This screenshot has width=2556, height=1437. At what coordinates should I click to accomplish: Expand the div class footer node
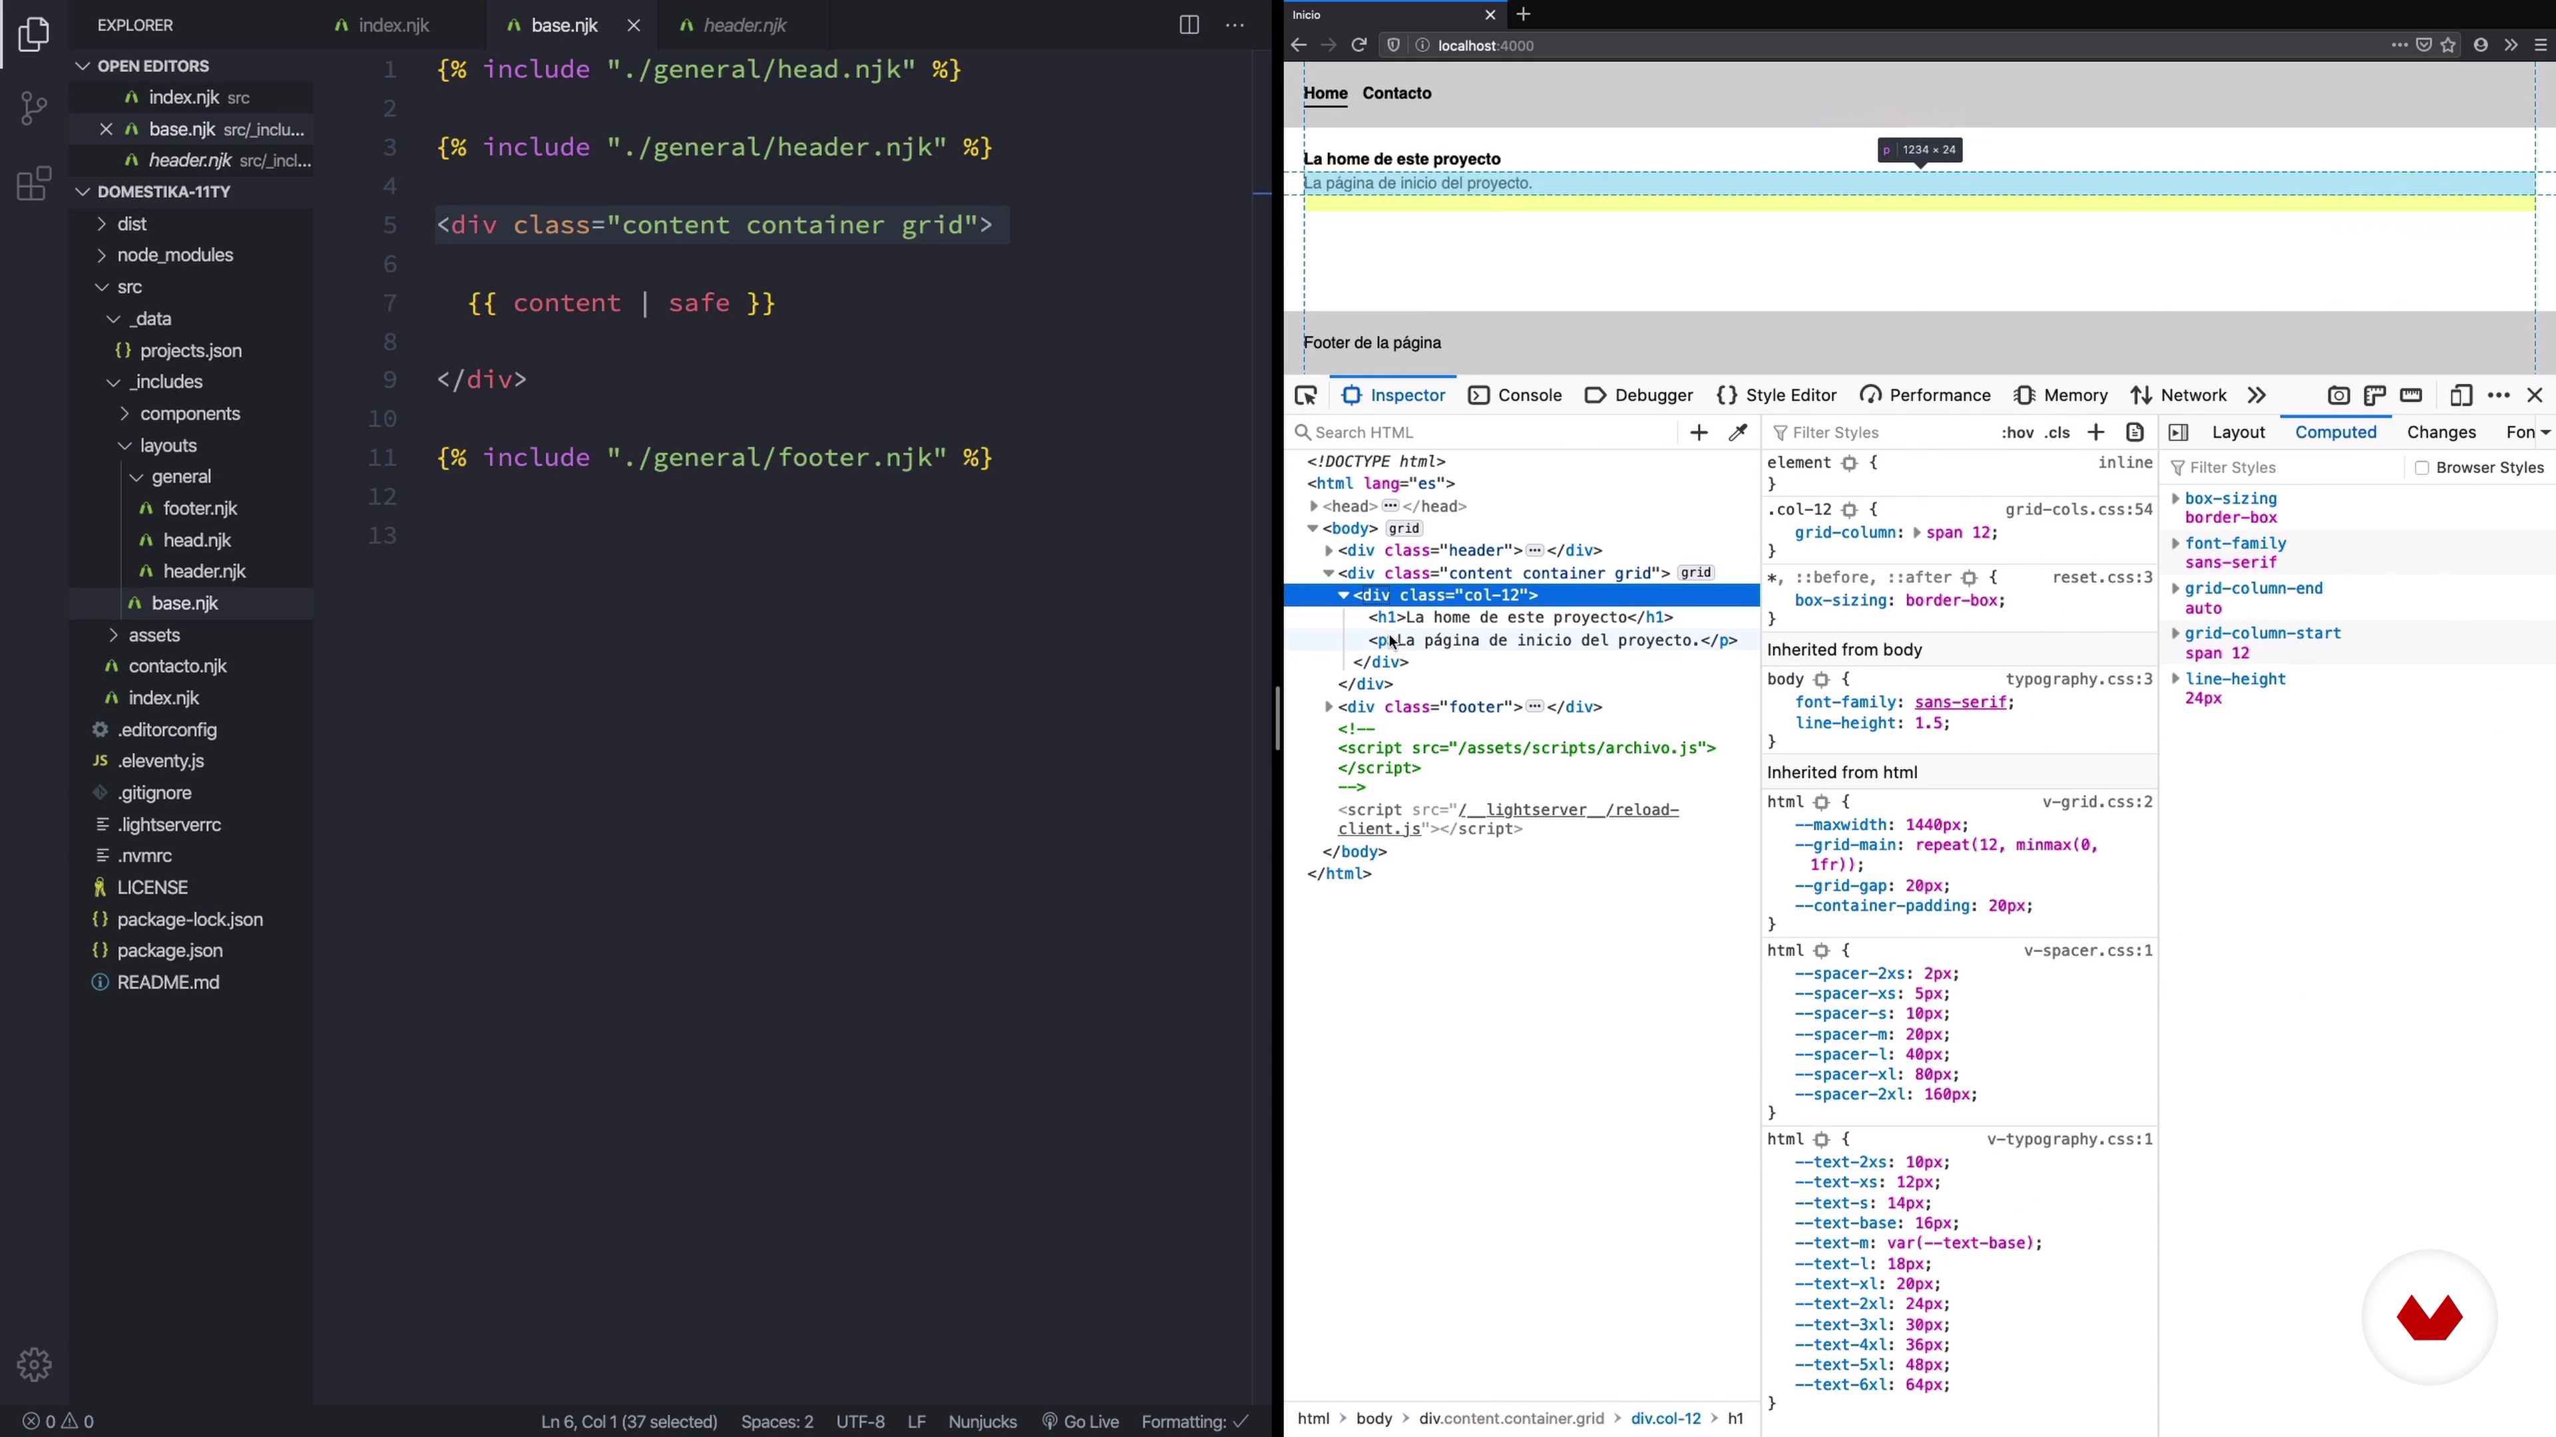point(1329,707)
